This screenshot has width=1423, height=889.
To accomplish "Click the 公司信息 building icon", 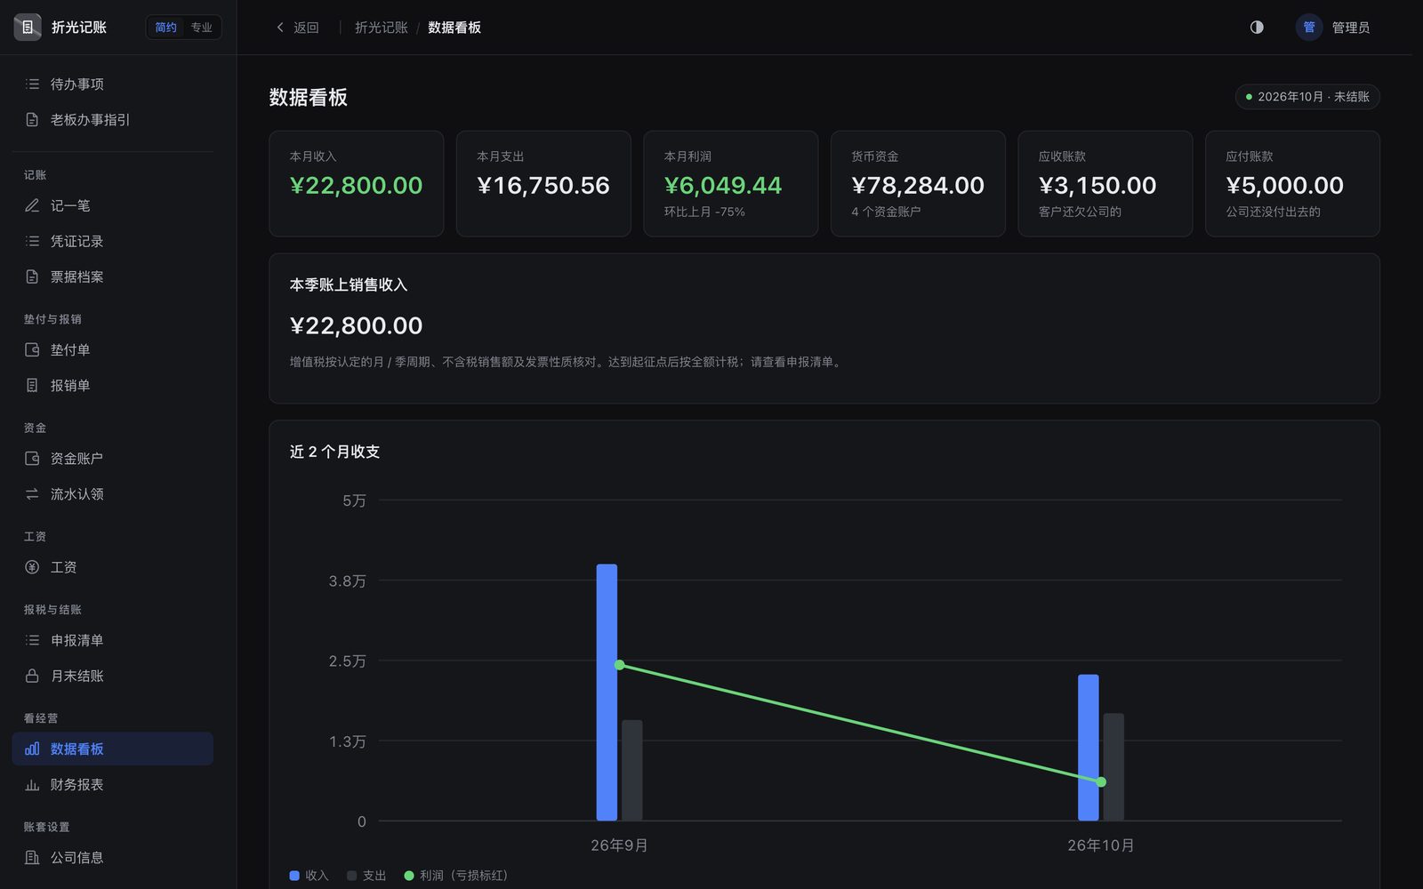I will 32,857.
